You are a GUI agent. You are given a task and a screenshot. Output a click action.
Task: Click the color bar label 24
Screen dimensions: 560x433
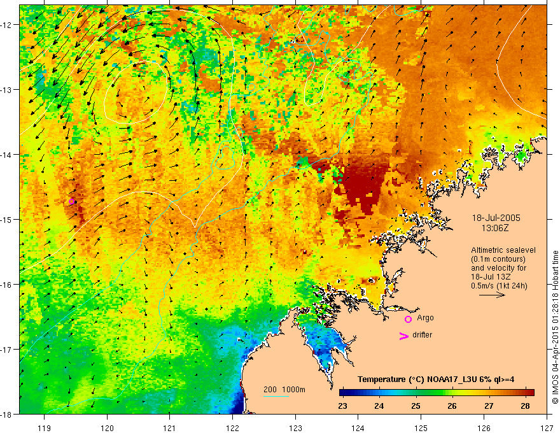379,406
